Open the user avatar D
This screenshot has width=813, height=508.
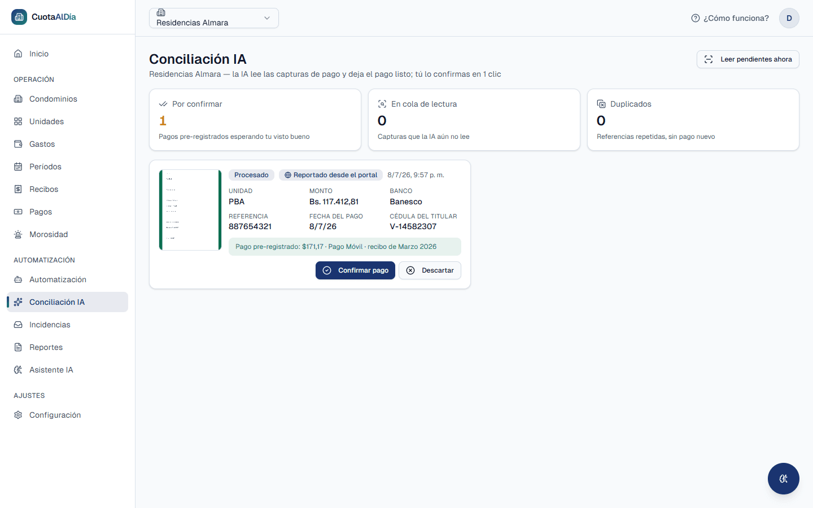789,18
